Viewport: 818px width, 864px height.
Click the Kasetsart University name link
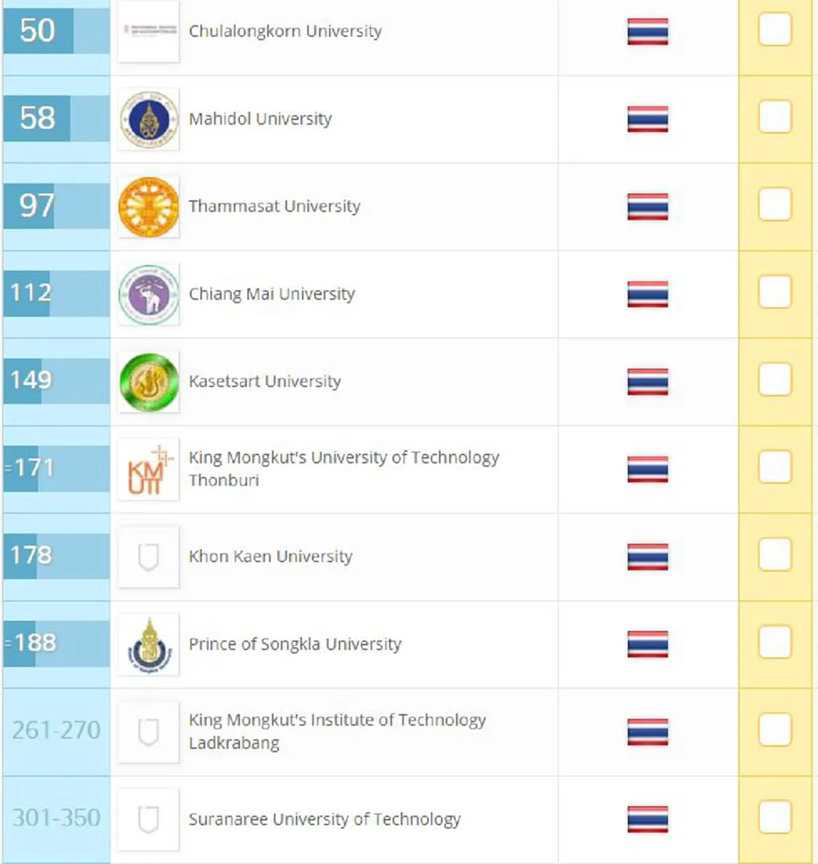(x=264, y=382)
